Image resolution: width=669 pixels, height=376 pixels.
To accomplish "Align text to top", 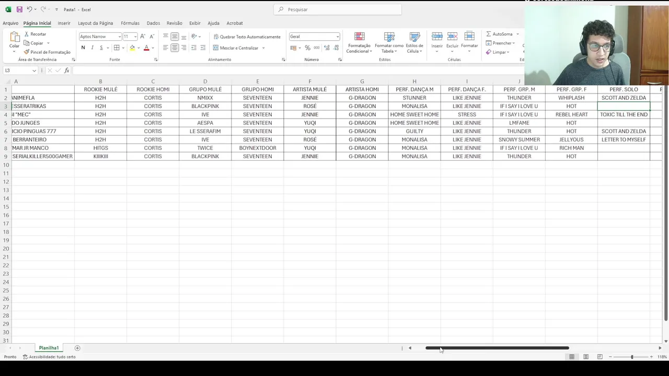I will pos(166,37).
